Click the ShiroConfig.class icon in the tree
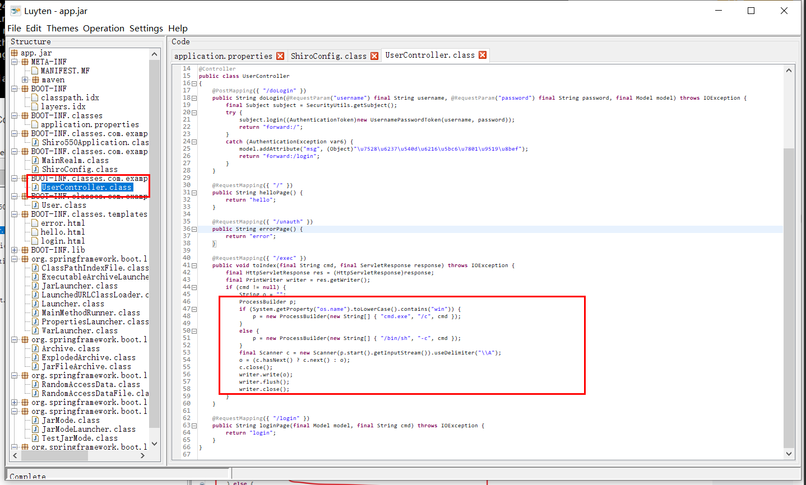The width and height of the screenshot is (806, 485). [35, 169]
